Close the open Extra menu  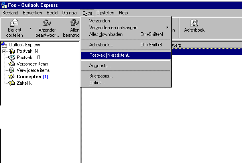point(87,13)
